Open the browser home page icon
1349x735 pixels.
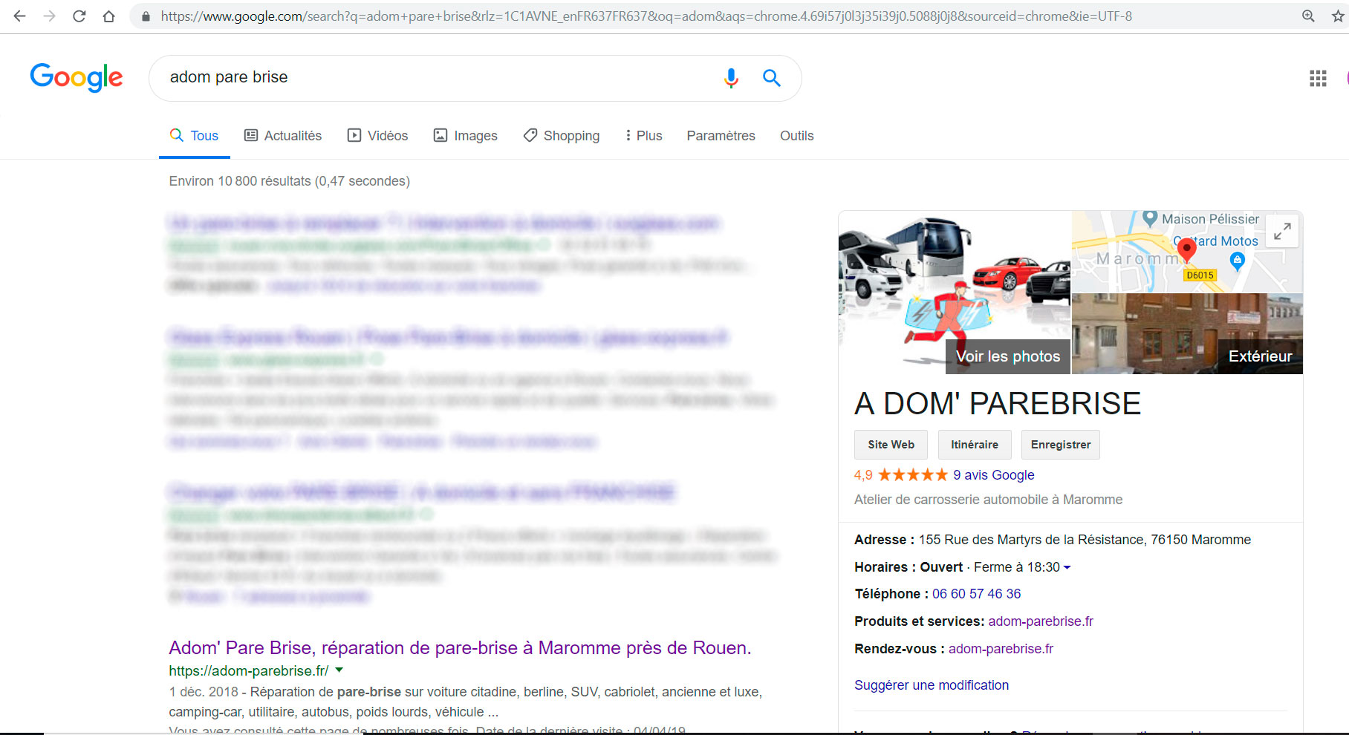pyautogui.click(x=109, y=16)
